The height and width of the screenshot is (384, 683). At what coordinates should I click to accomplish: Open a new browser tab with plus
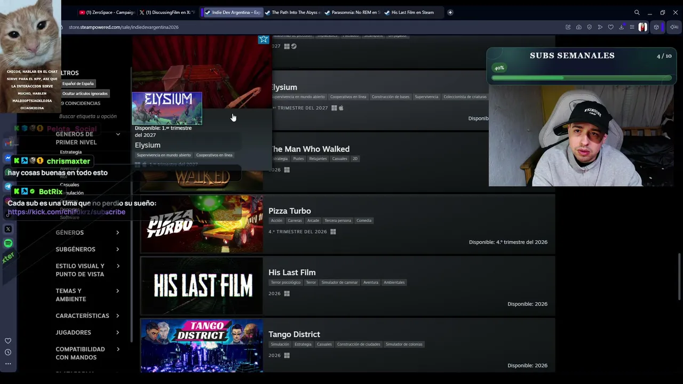[x=450, y=12]
